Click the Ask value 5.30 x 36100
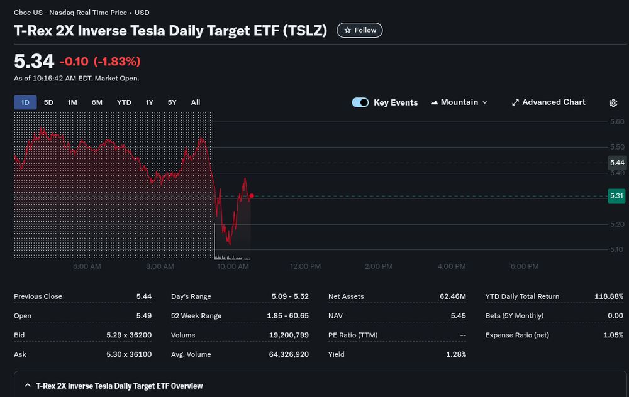 click(x=129, y=354)
